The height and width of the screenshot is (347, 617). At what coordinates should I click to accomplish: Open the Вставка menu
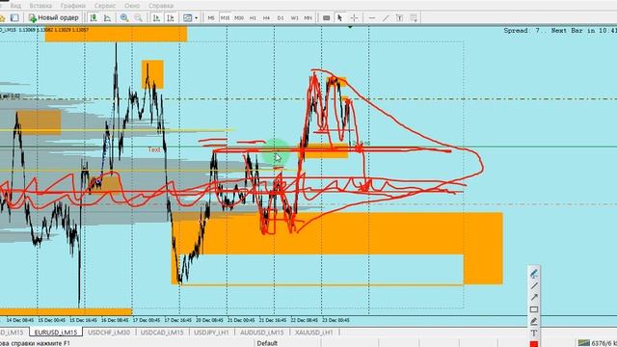tap(40, 6)
